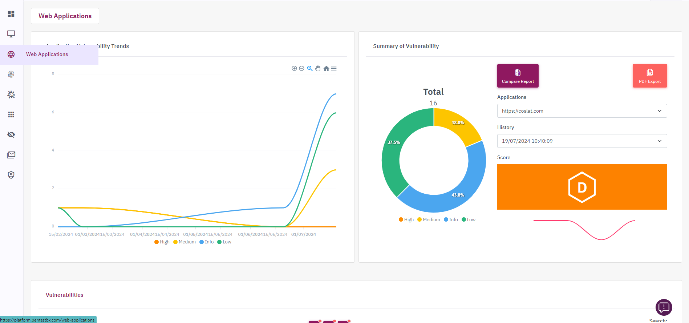Click the PDF Export button

tap(650, 76)
